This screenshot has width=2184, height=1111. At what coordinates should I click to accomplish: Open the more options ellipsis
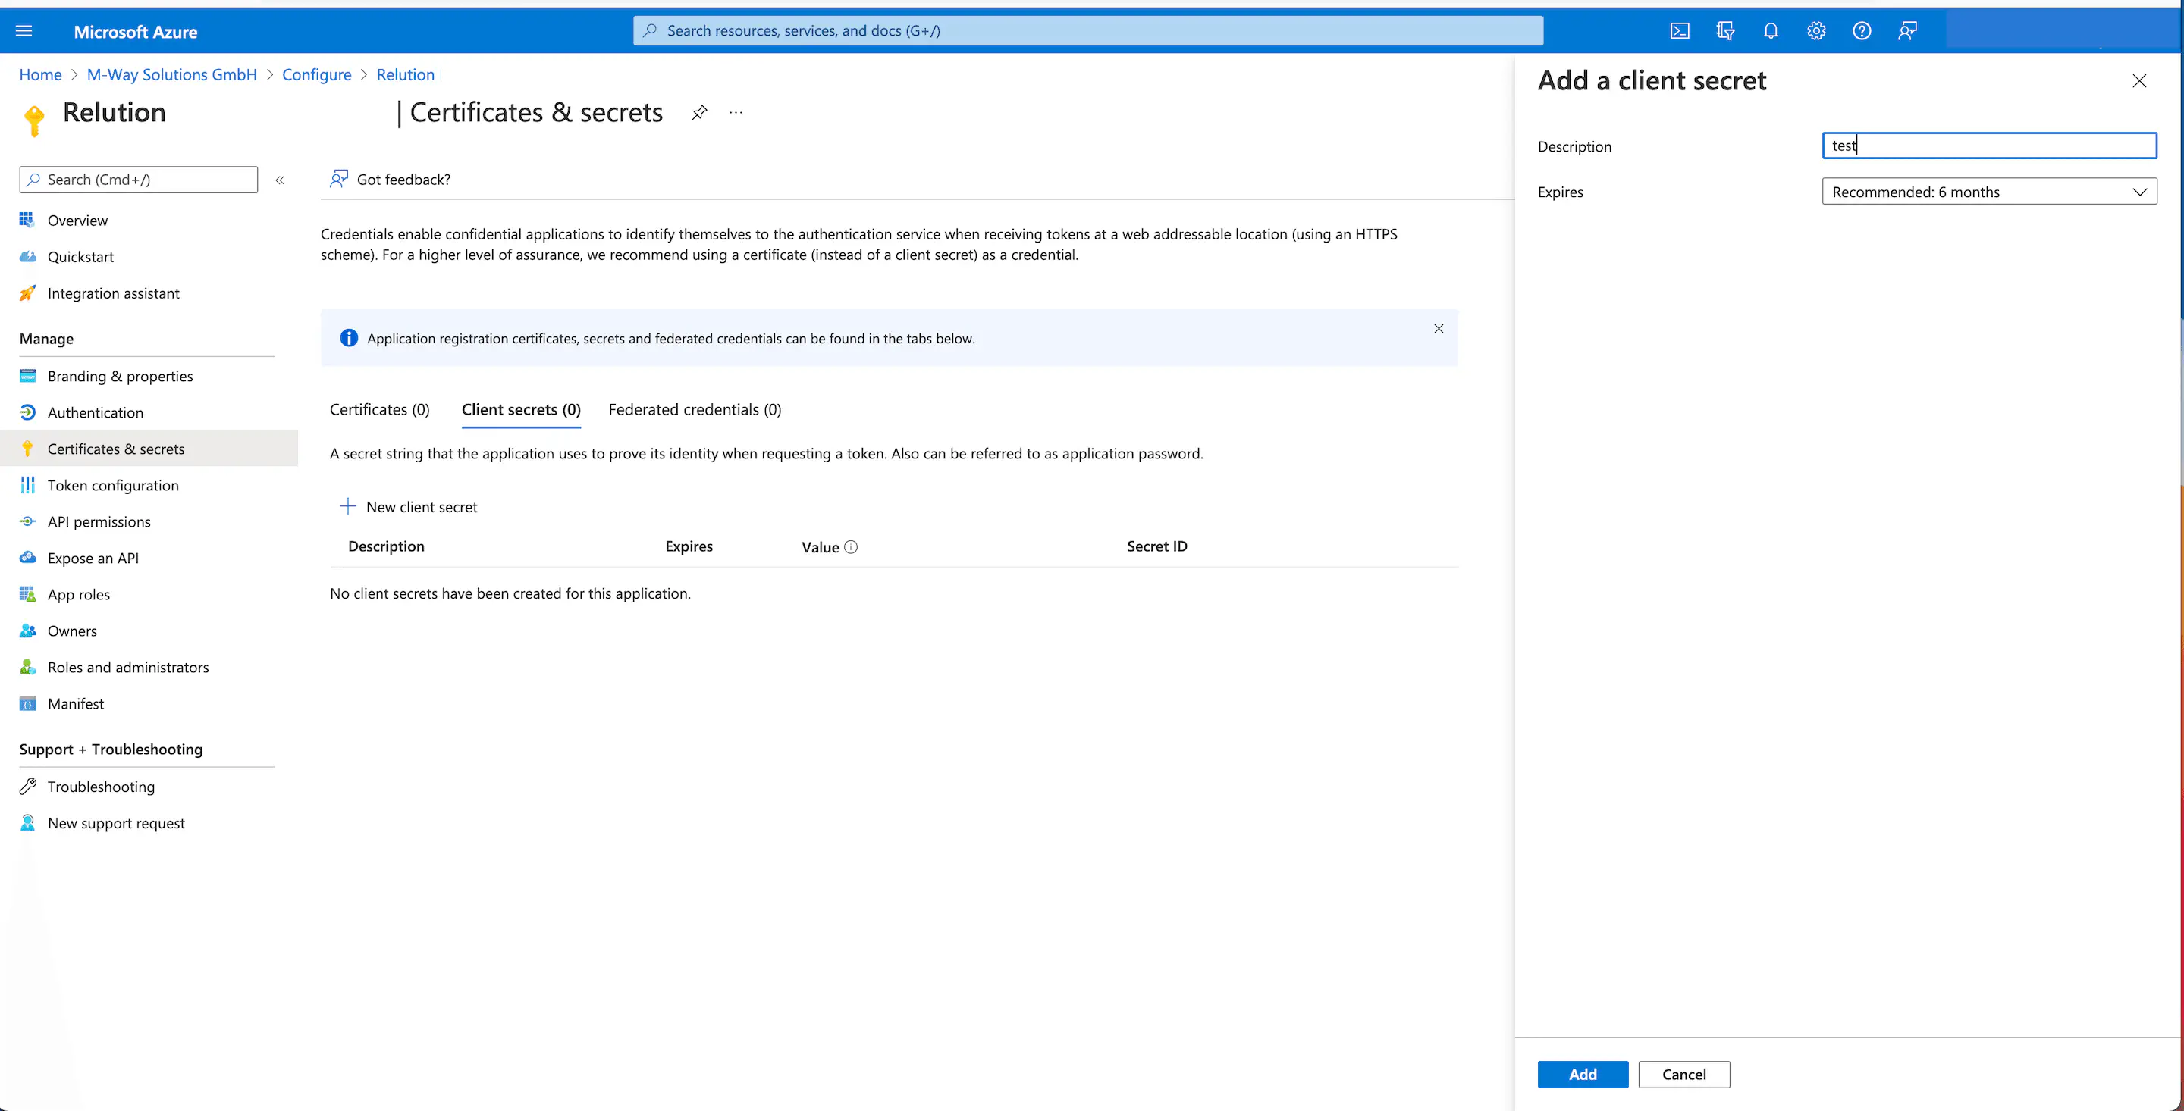point(736,113)
